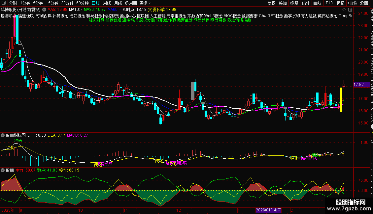Switch to the 周线 weekly tab
The image size is (373, 214).
[x=107, y=3]
